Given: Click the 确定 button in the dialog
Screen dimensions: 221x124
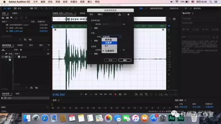Looking at the screenshot, I should point(125,60).
